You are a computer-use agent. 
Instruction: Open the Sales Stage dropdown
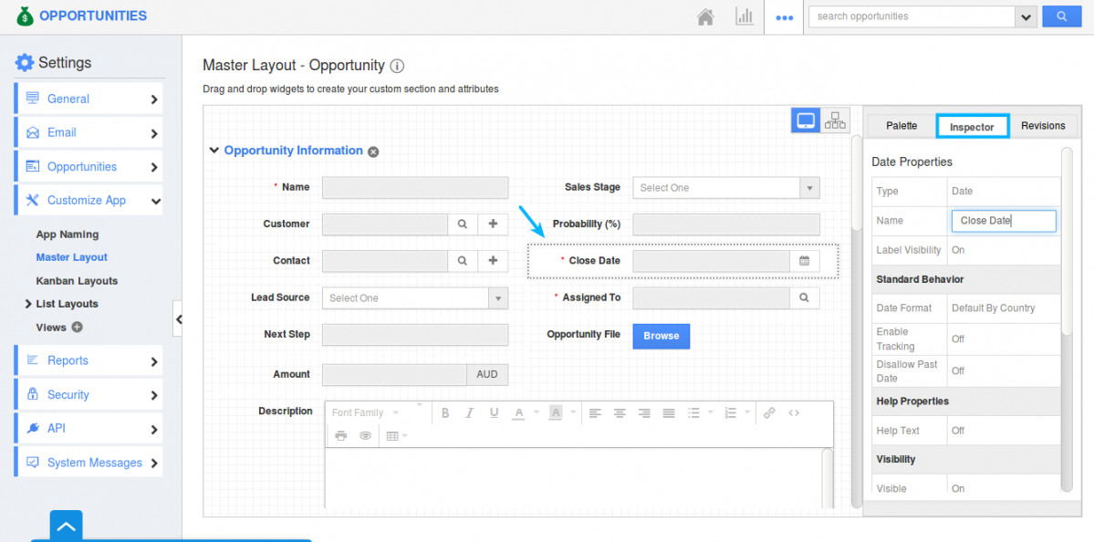pos(726,188)
